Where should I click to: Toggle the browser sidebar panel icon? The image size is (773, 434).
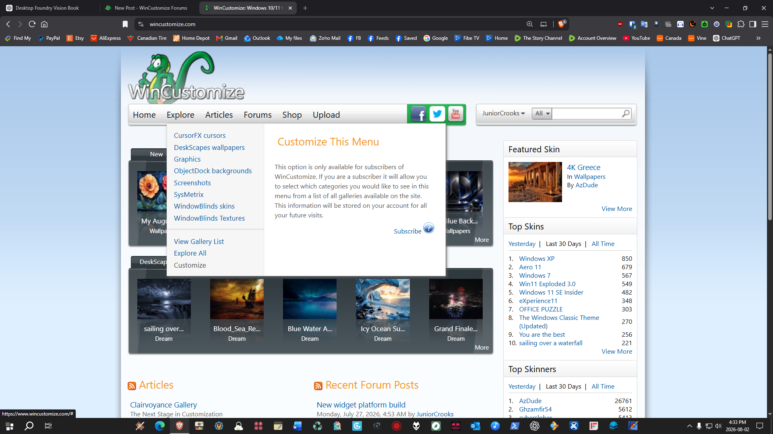753,24
